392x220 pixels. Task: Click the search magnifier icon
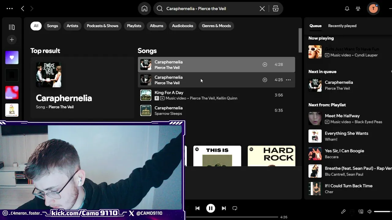[160, 9]
